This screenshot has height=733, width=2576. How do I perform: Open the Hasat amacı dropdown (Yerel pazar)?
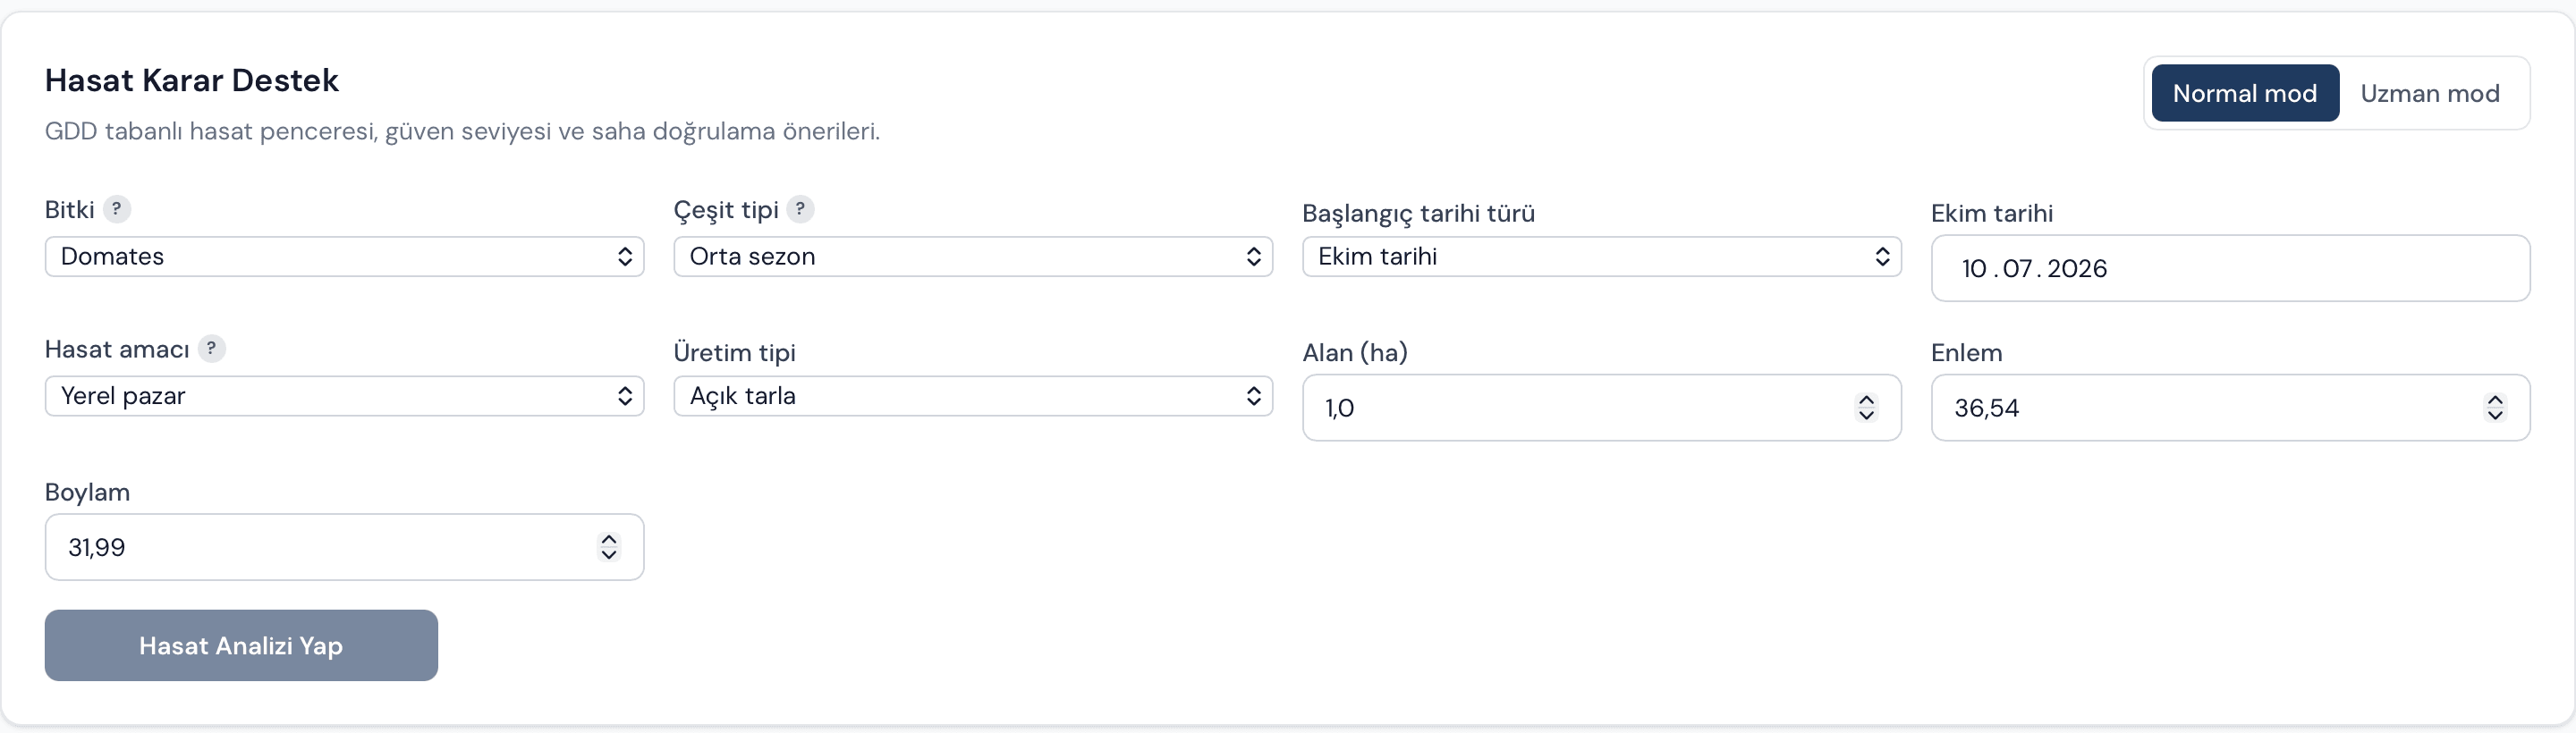(x=345, y=396)
